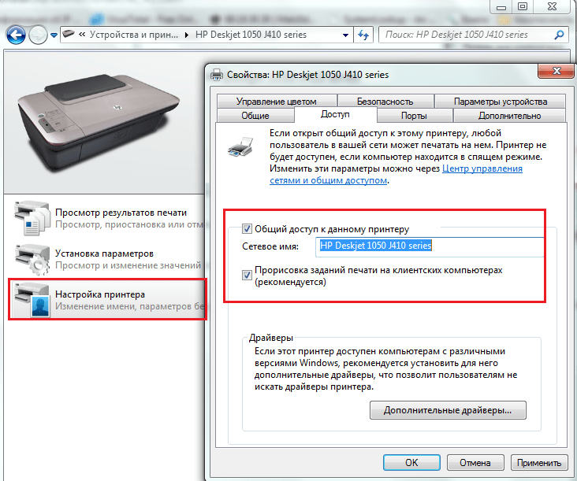Confirm with the OK button
Screen dimensions: 577x481
[411, 463]
